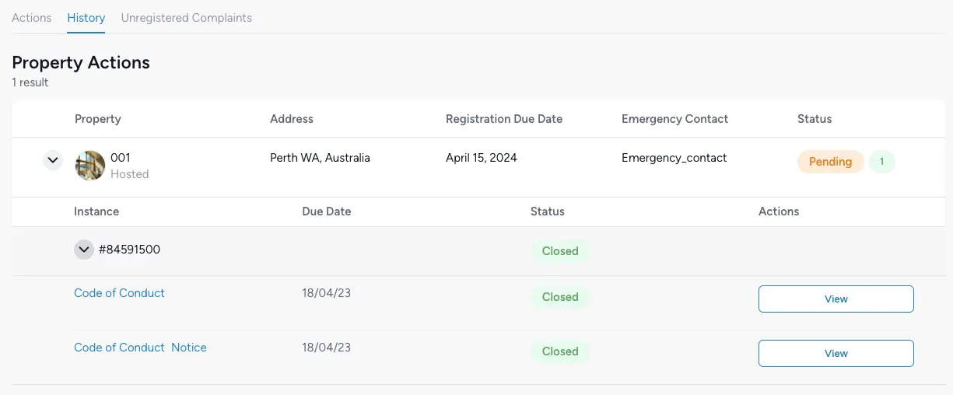Click Closed status badge of instance #84591500
The height and width of the screenshot is (395, 953).
tap(560, 251)
